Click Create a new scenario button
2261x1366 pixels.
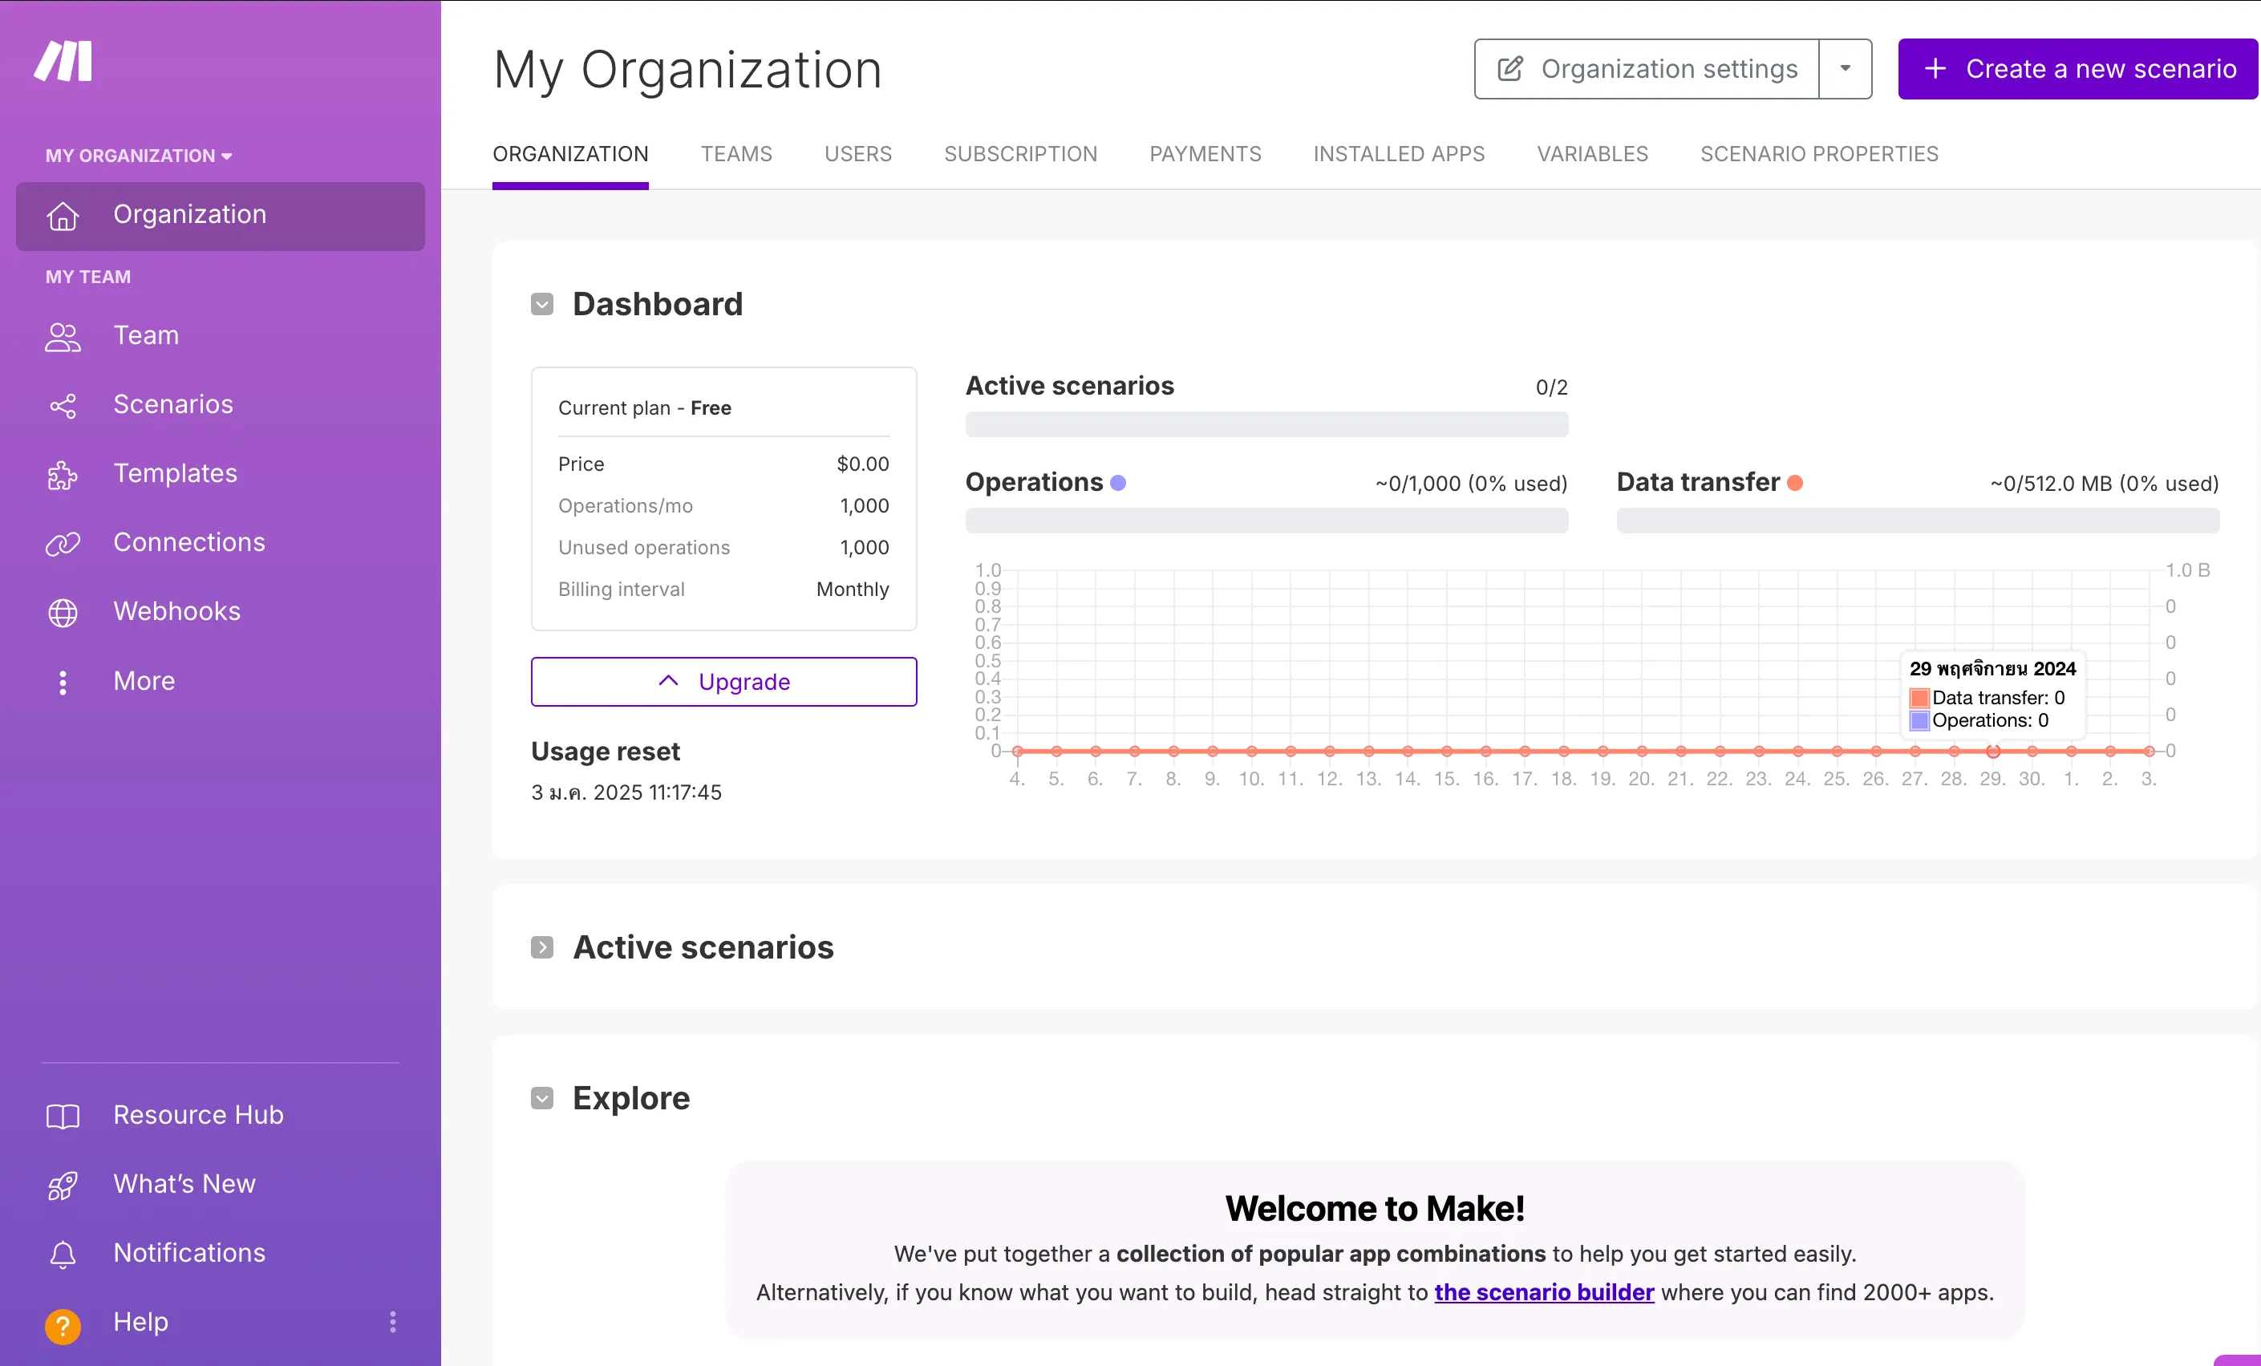tap(2078, 69)
